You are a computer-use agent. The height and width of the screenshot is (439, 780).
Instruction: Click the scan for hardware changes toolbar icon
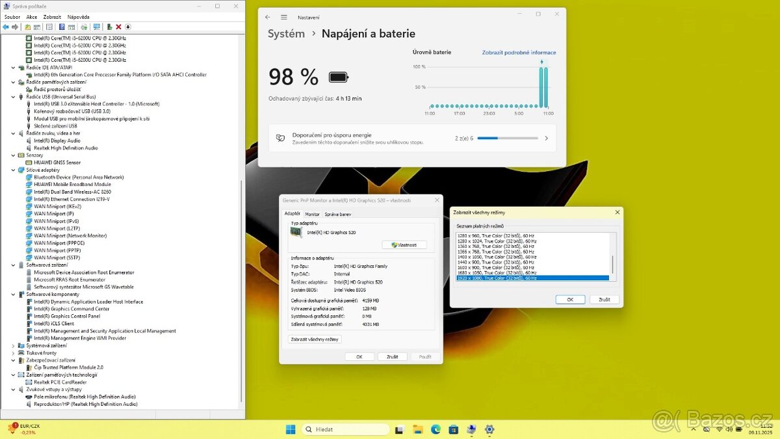point(84,27)
